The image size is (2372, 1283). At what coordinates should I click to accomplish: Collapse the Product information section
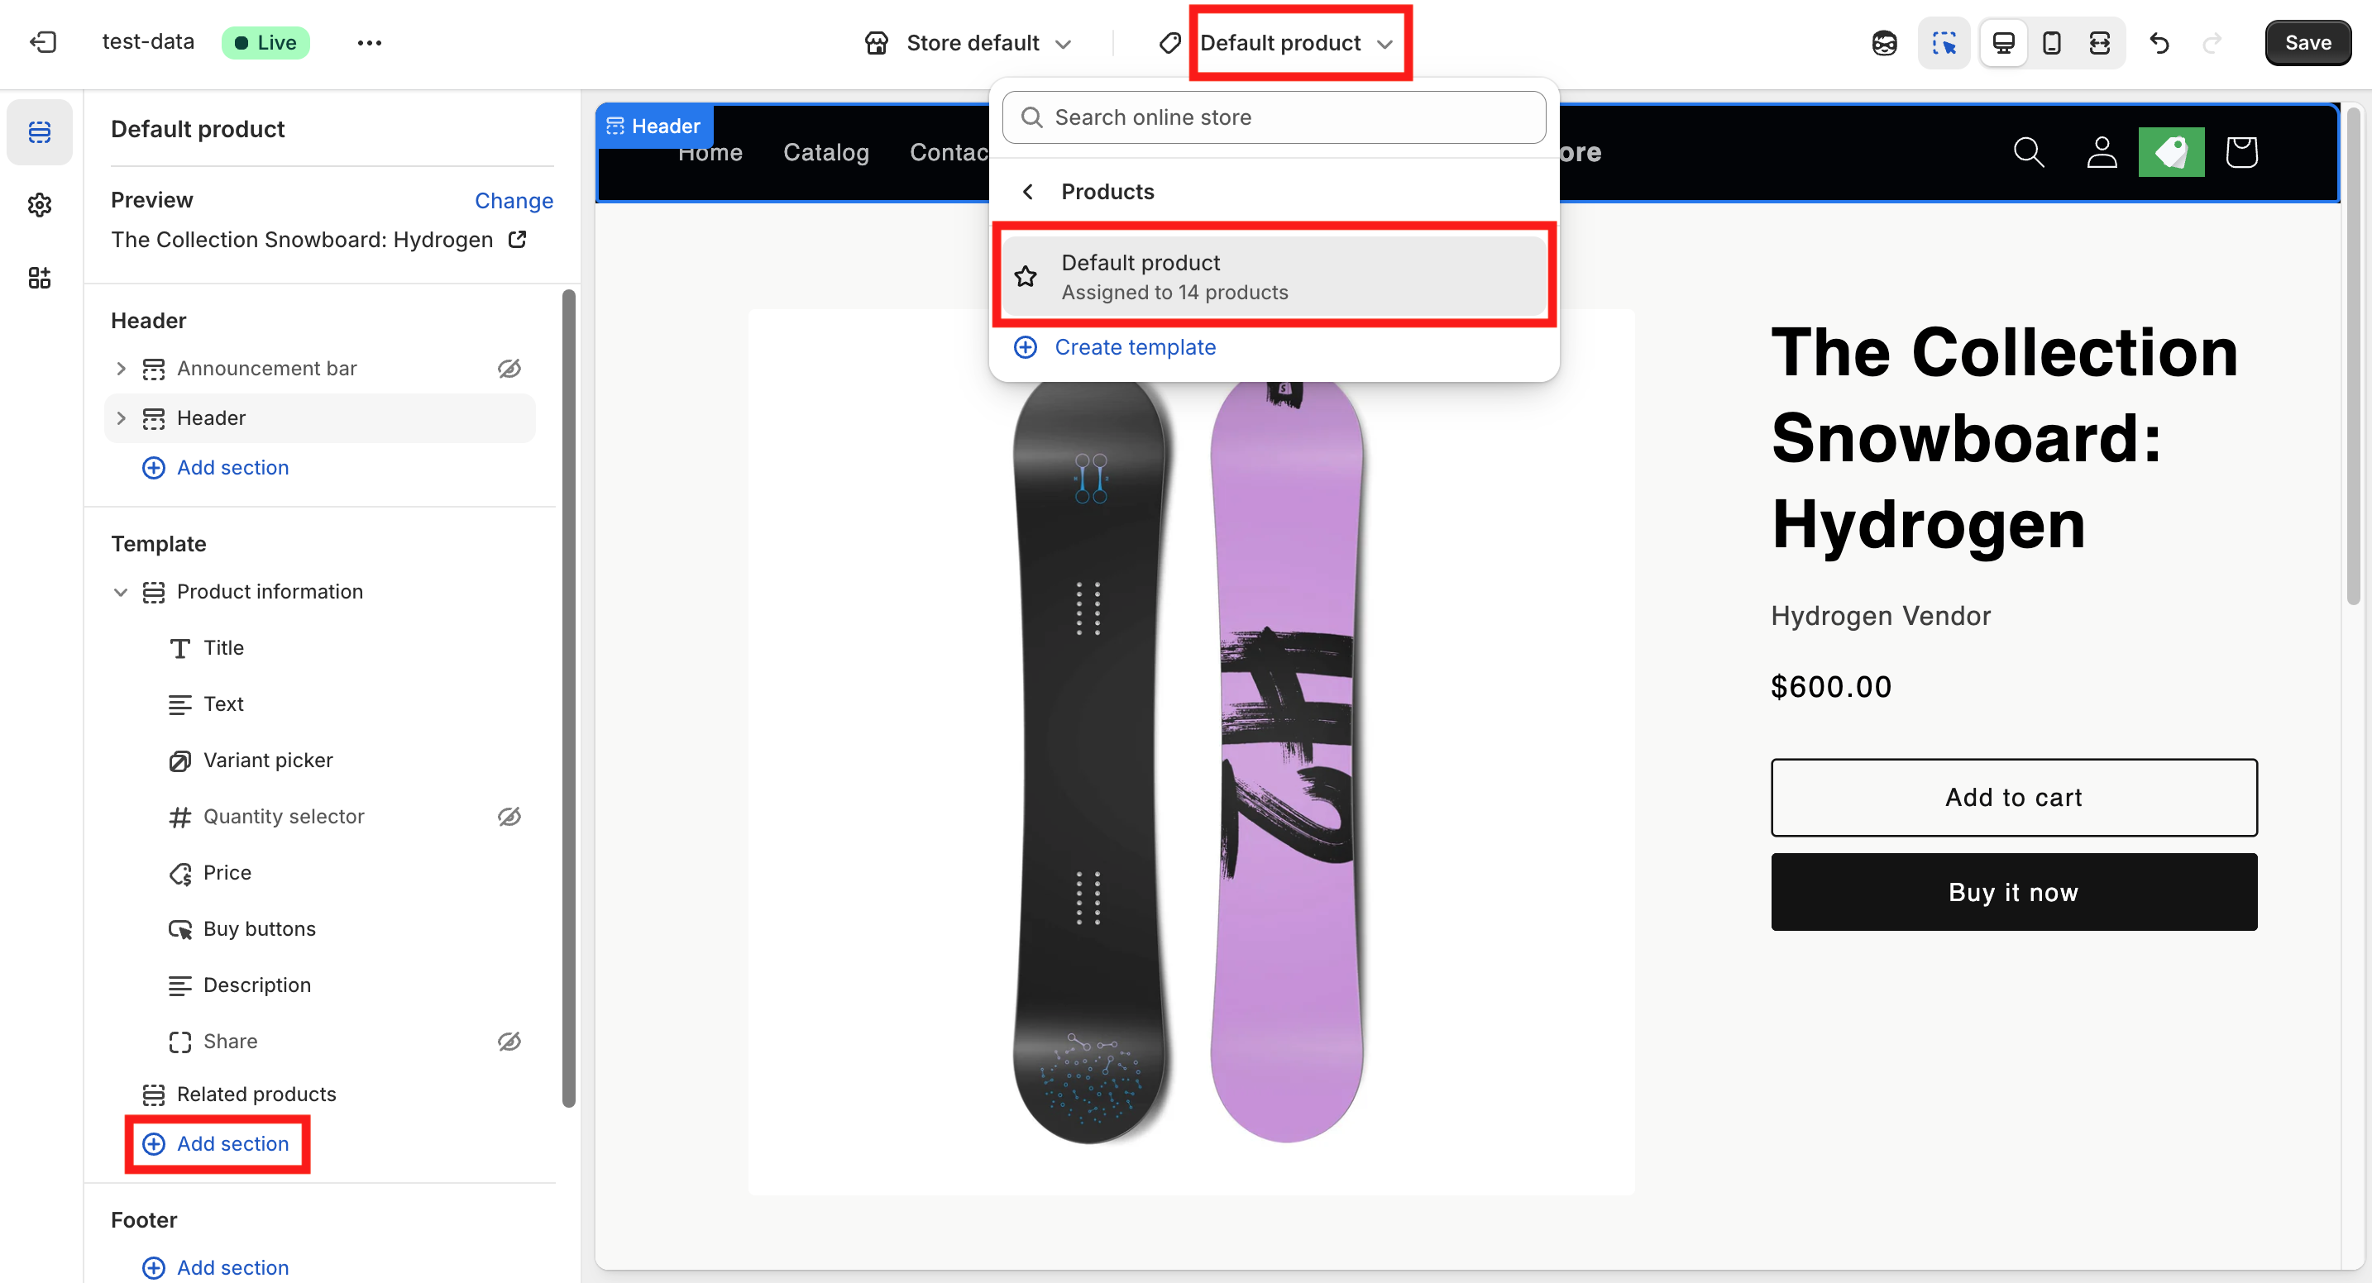click(x=121, y=592)
